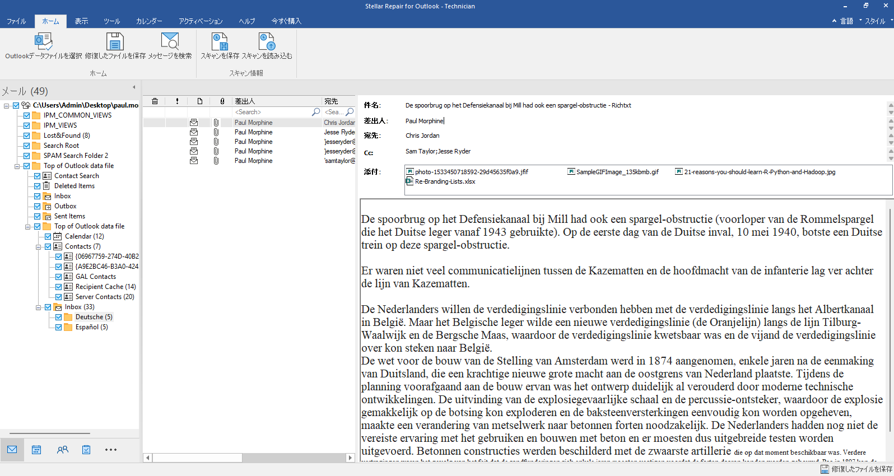This screenshot has height=476, width=894.
Task: Switch to Mail view icon
Action: tap(12, 450)
